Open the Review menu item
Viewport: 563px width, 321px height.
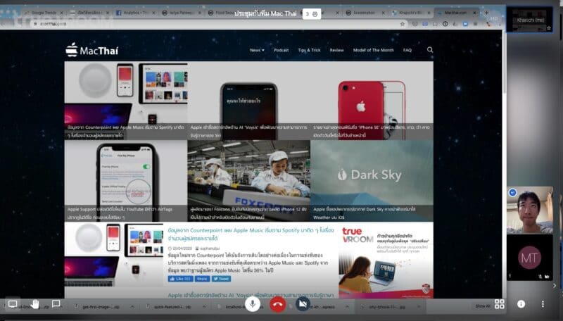337,50
